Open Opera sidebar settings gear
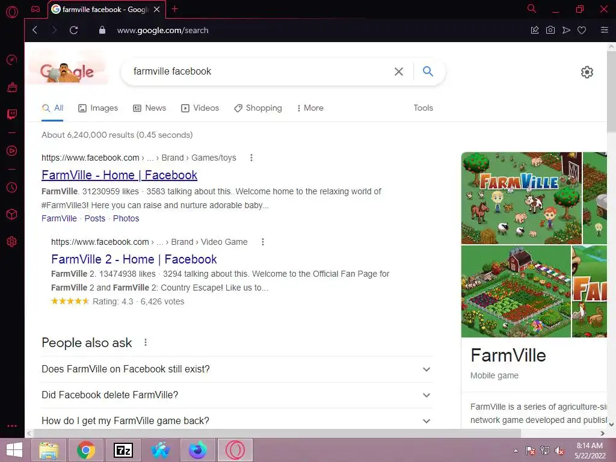Viewport: 616px width, 462px height. coord(12,242)
